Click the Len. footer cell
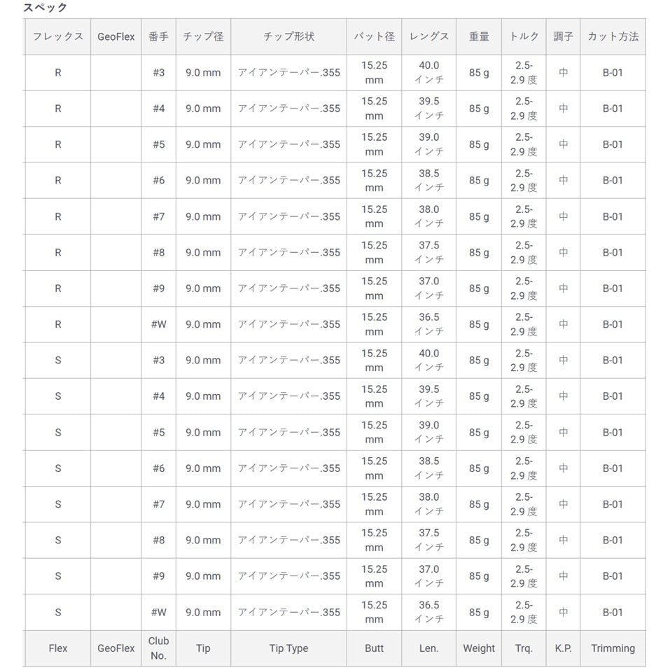Viewport: 656px width, 668px height. click(429, 648)
